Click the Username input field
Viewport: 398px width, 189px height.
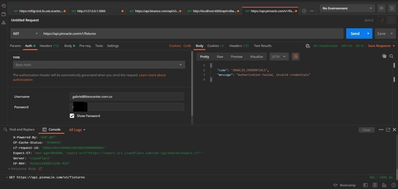pos(127,97)
